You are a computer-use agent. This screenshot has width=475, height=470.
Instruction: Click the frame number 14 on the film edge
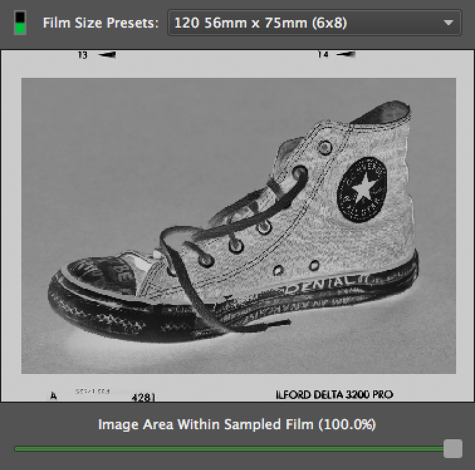coord(323,55)
